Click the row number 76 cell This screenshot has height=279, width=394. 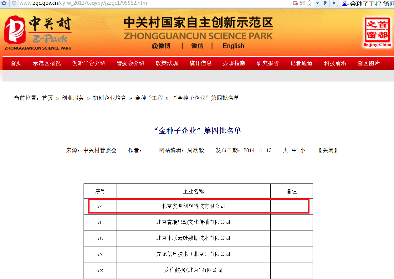(x=100, y=238)
